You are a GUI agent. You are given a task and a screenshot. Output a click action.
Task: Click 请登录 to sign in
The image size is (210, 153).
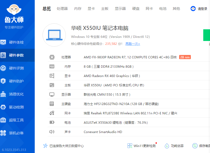202,9
